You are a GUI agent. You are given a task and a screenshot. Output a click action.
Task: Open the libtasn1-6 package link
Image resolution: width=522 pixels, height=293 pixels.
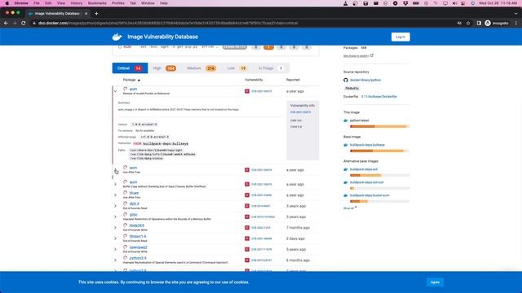pyautogui.click(x=138, y=237)
